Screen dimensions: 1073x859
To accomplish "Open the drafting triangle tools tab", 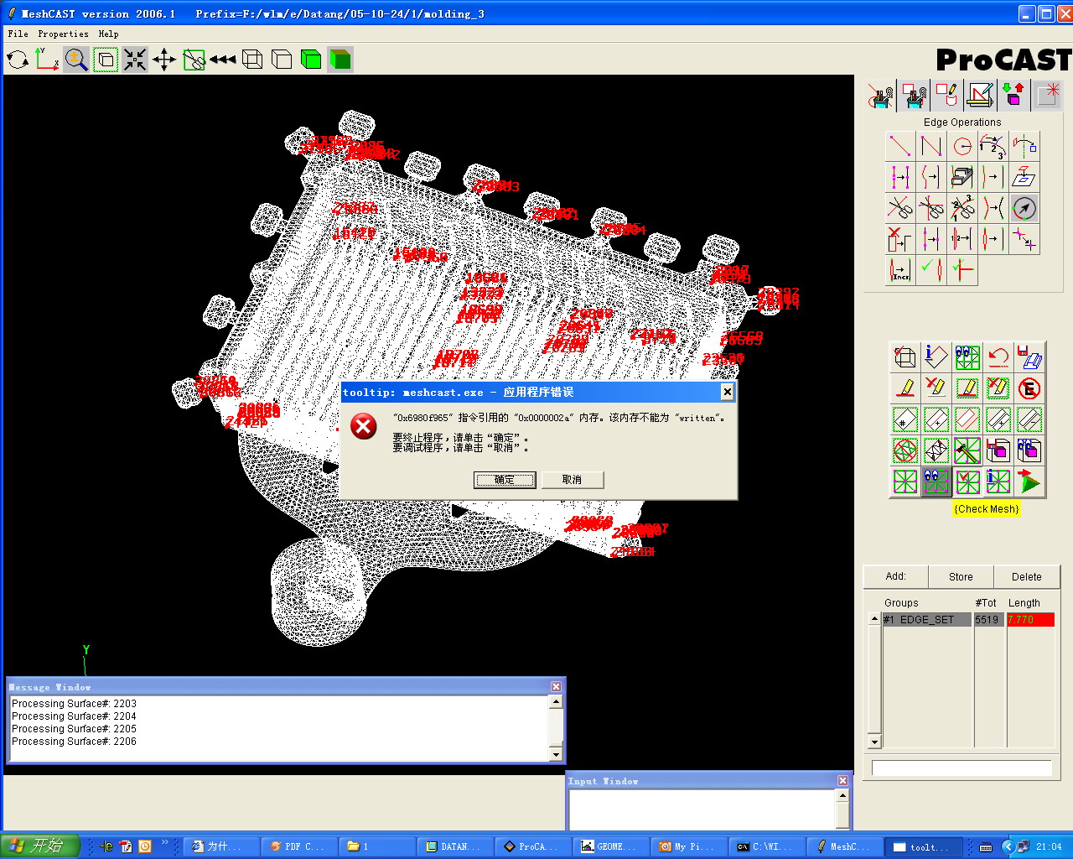I will 980,96.
